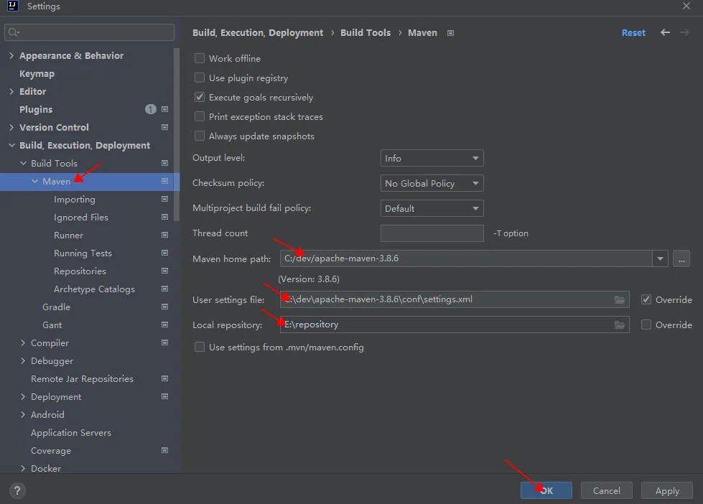Click folder icon in Local repository field
Image resolution: width=703 pixels, height=504 pixels.
point(620,325)
